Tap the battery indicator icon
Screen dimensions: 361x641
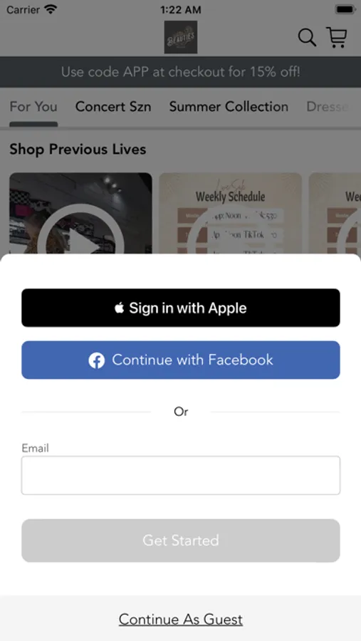coord(345,9)
